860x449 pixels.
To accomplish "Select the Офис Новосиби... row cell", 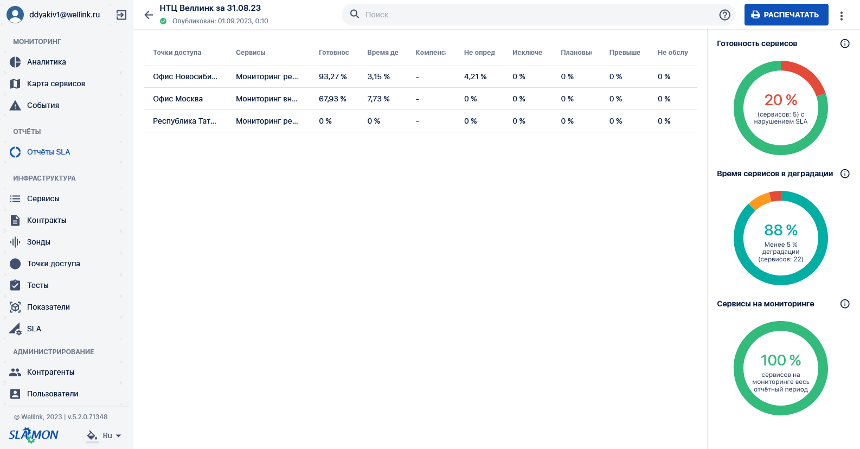I will pos(185,76).
